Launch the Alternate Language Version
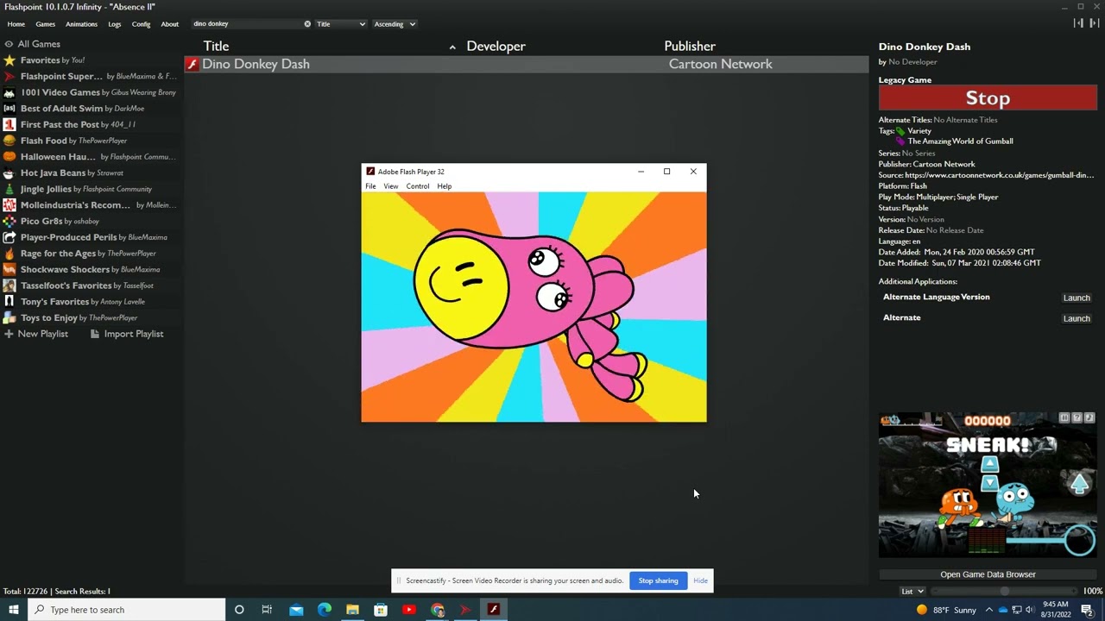This screenshot has width=1105, height=621. pyautogui.click(x=1077, y=298)
